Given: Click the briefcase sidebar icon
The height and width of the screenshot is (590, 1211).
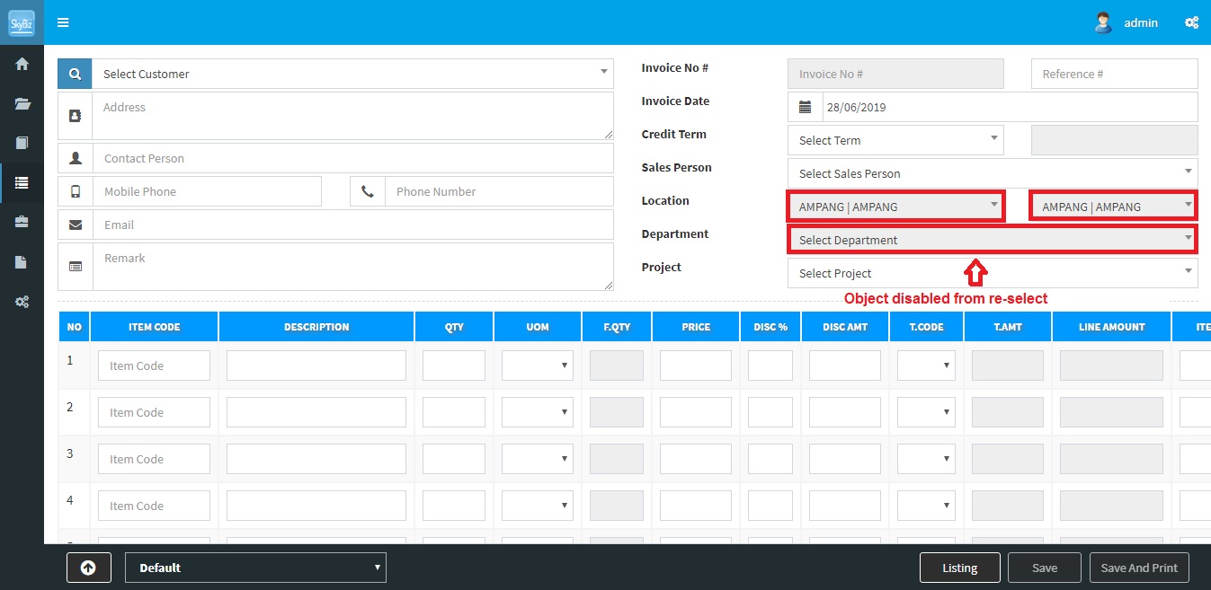Looking at the screenshot, I should click(x=22, y=222).
